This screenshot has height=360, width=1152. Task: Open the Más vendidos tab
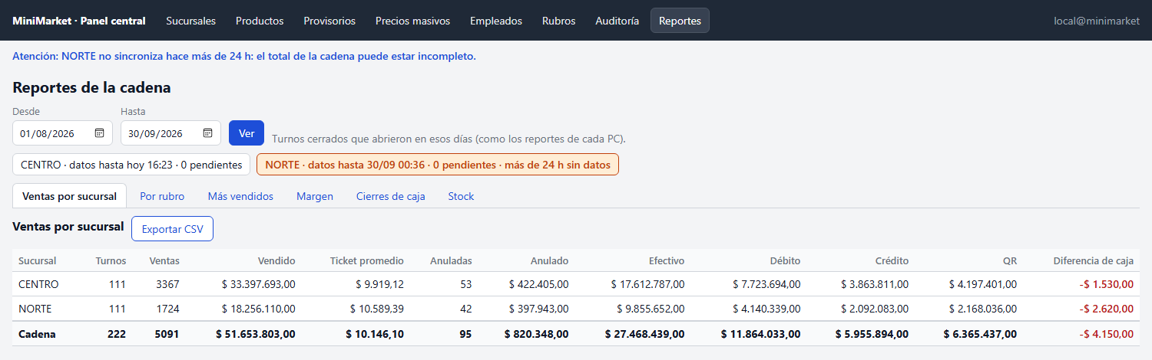240,196
